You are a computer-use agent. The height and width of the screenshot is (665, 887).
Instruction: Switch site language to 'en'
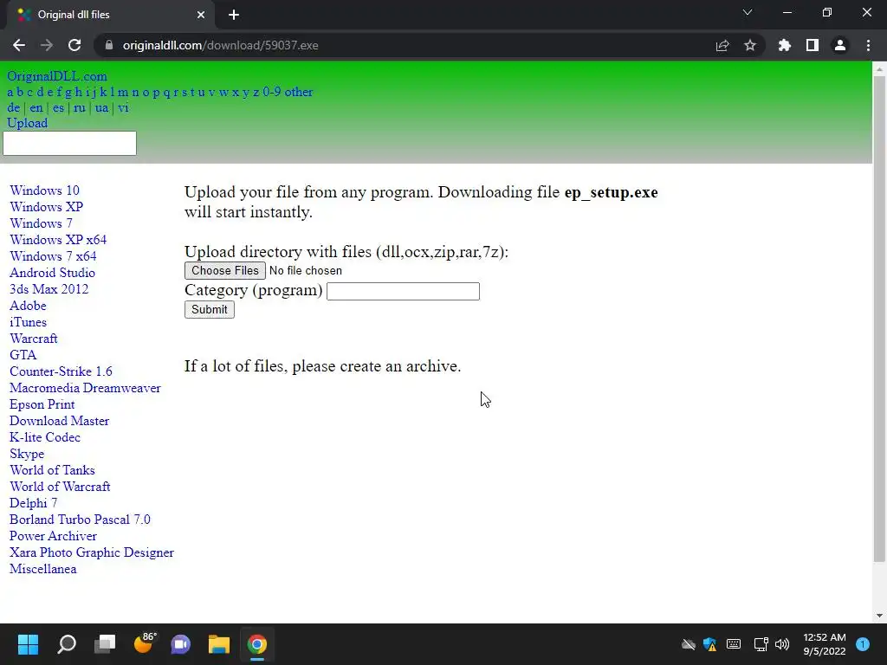[x=36, y=107]
